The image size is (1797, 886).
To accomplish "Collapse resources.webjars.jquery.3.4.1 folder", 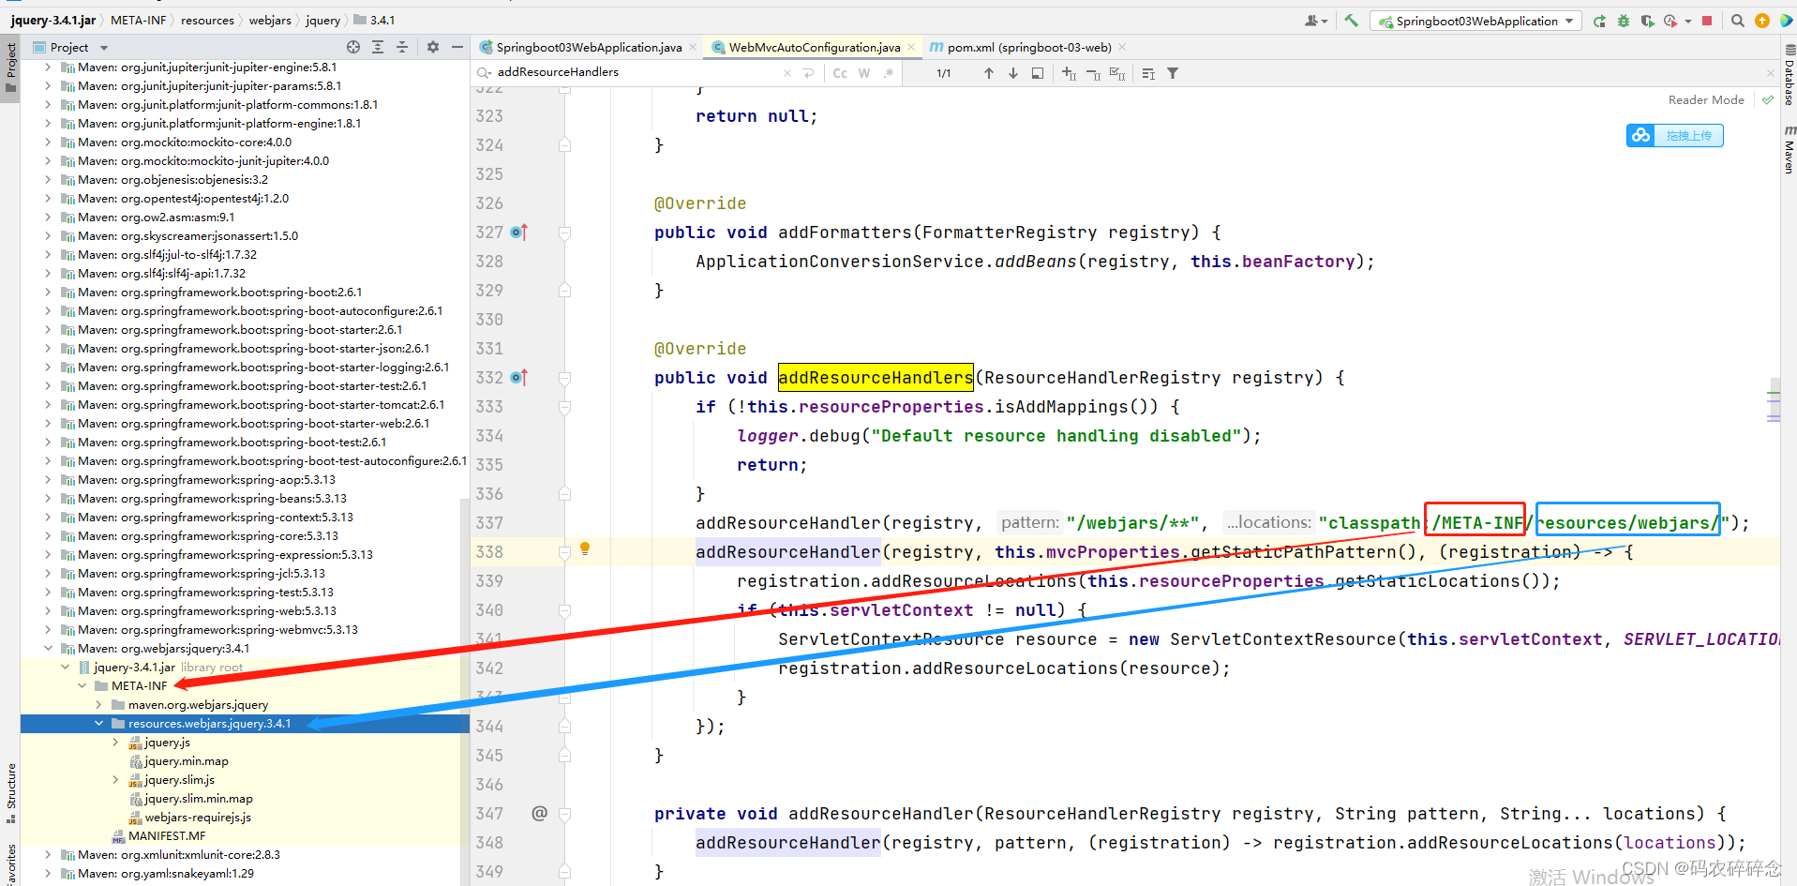I will pyautogui.click(x=98, y=723).
